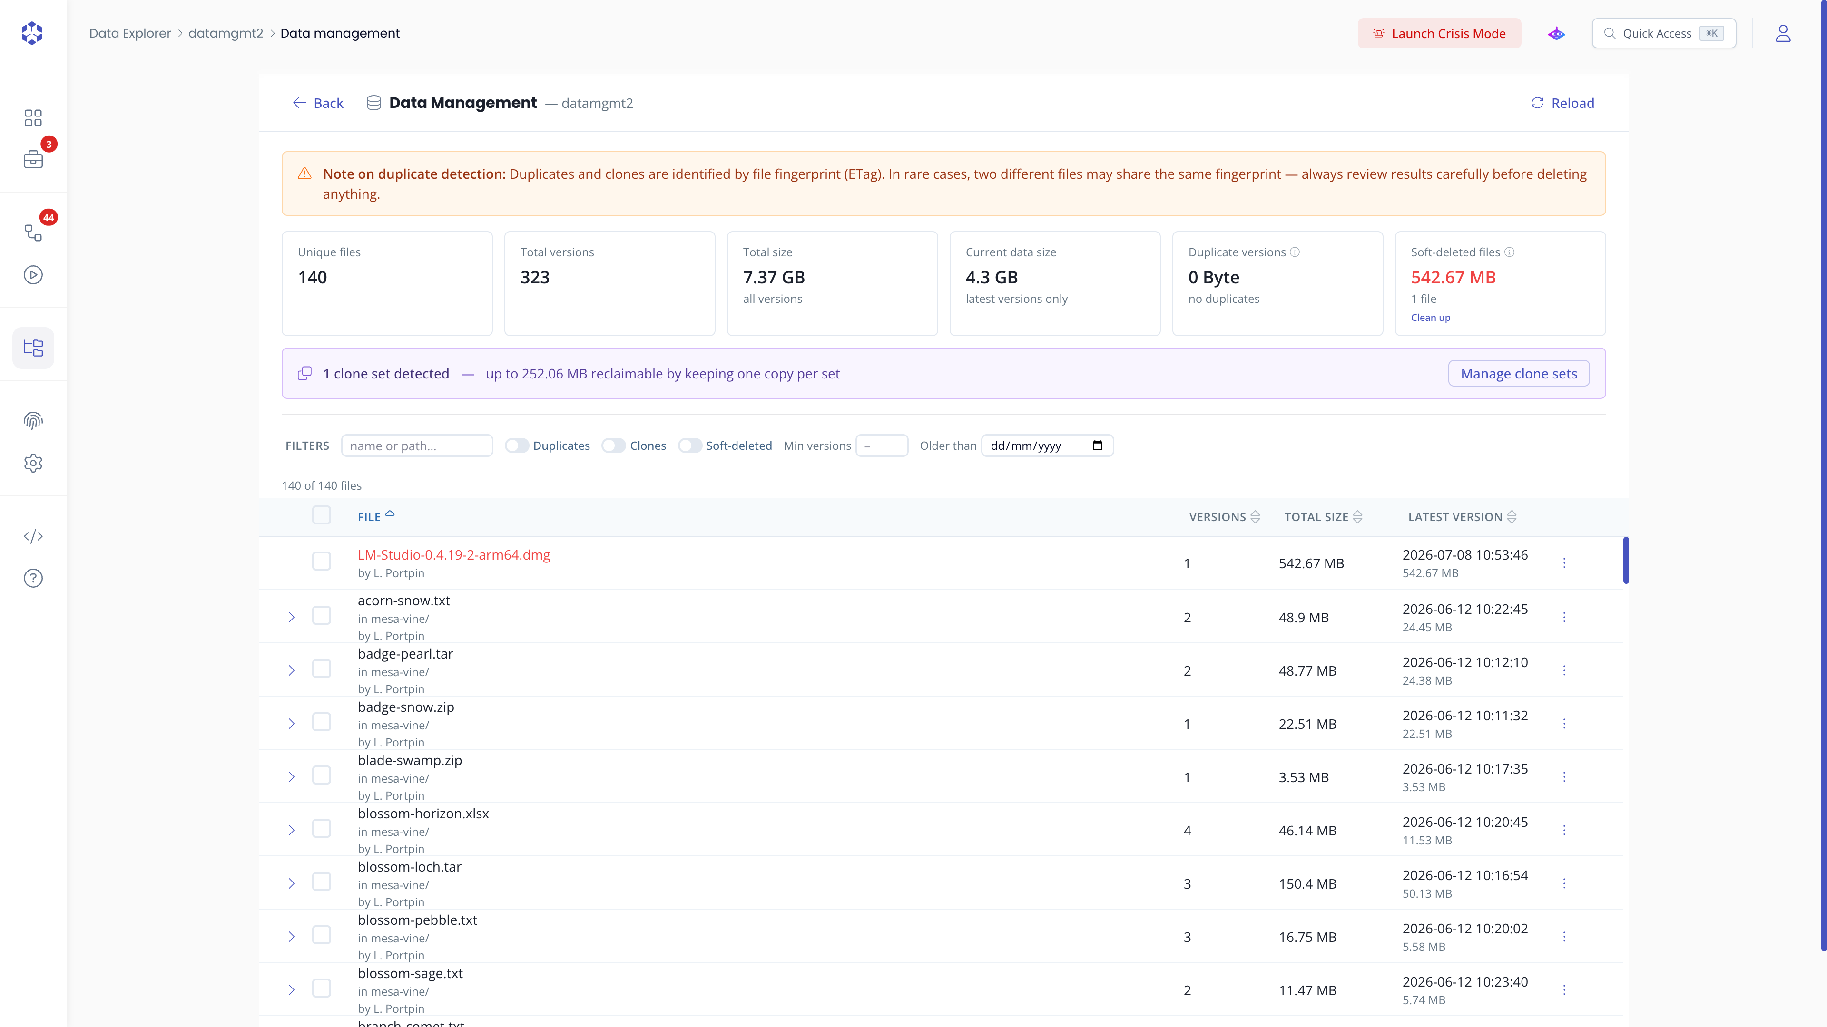Open row menu for acorn-snow.txt
This screenshot has width=1827, height=1027.
point(1564,617)
